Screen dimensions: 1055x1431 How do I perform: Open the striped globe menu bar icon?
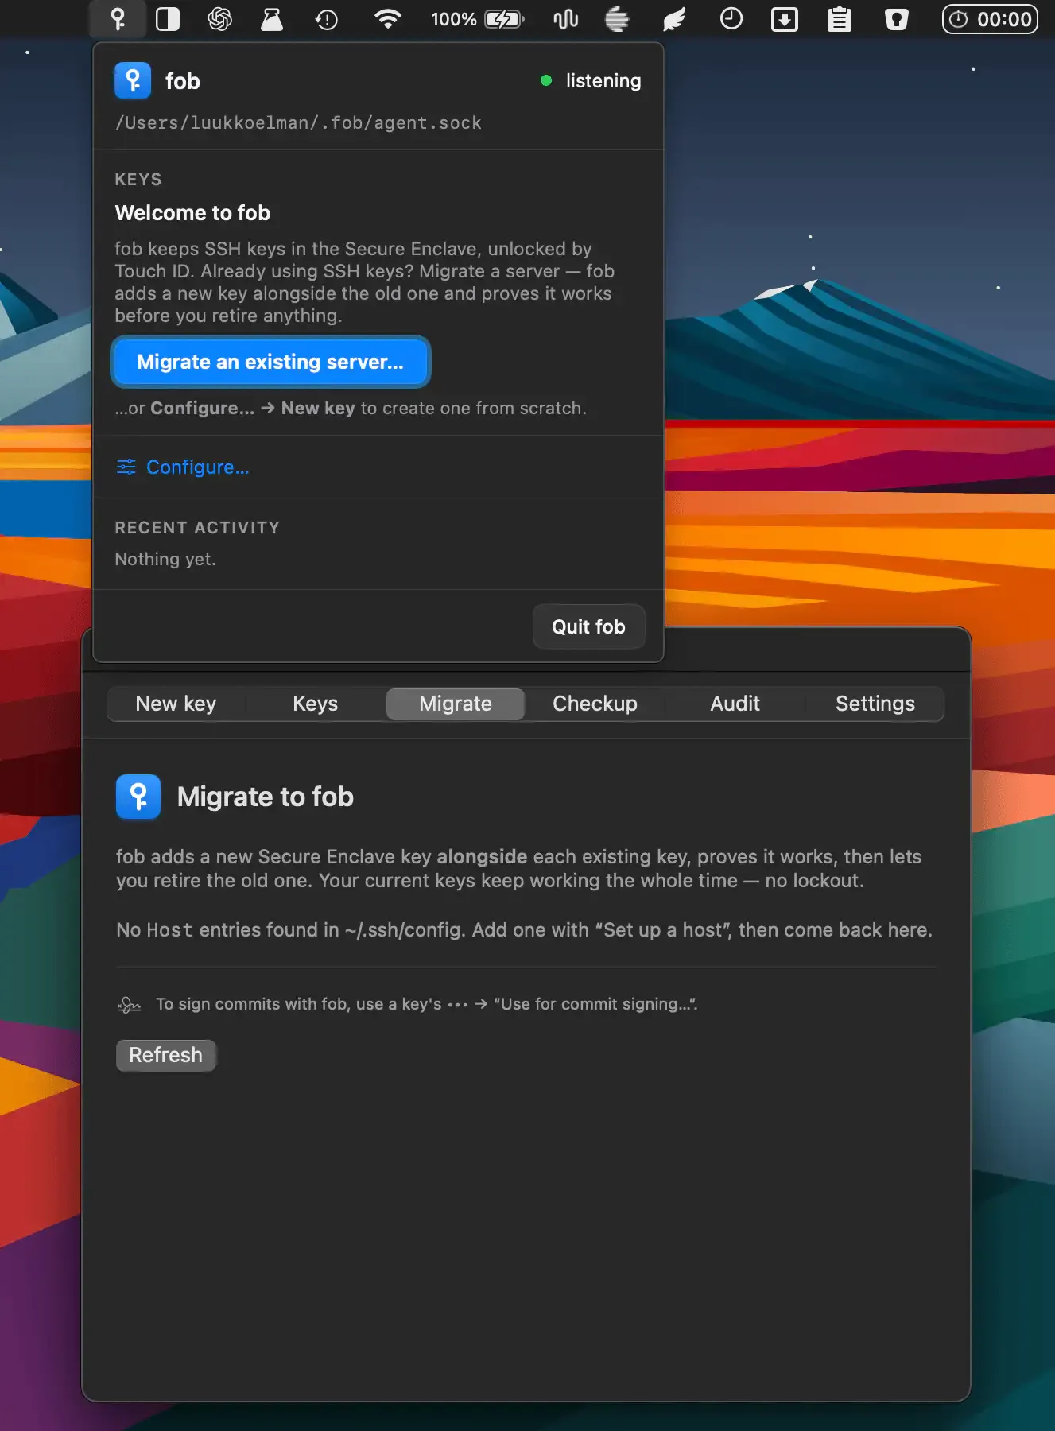617,19
